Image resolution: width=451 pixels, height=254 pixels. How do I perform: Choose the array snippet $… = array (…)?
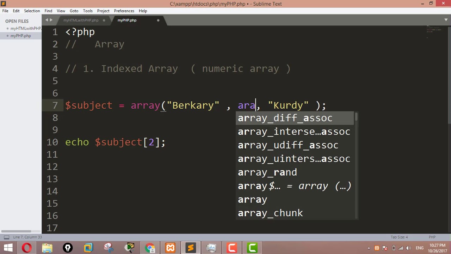tap(295, 186)
